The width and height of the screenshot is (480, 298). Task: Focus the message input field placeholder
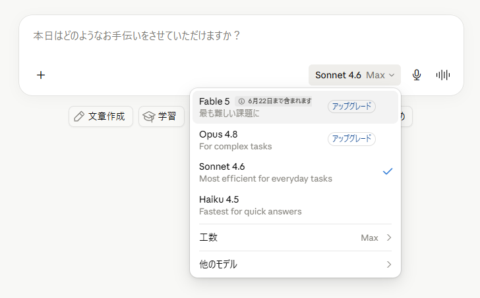(136, 36)
